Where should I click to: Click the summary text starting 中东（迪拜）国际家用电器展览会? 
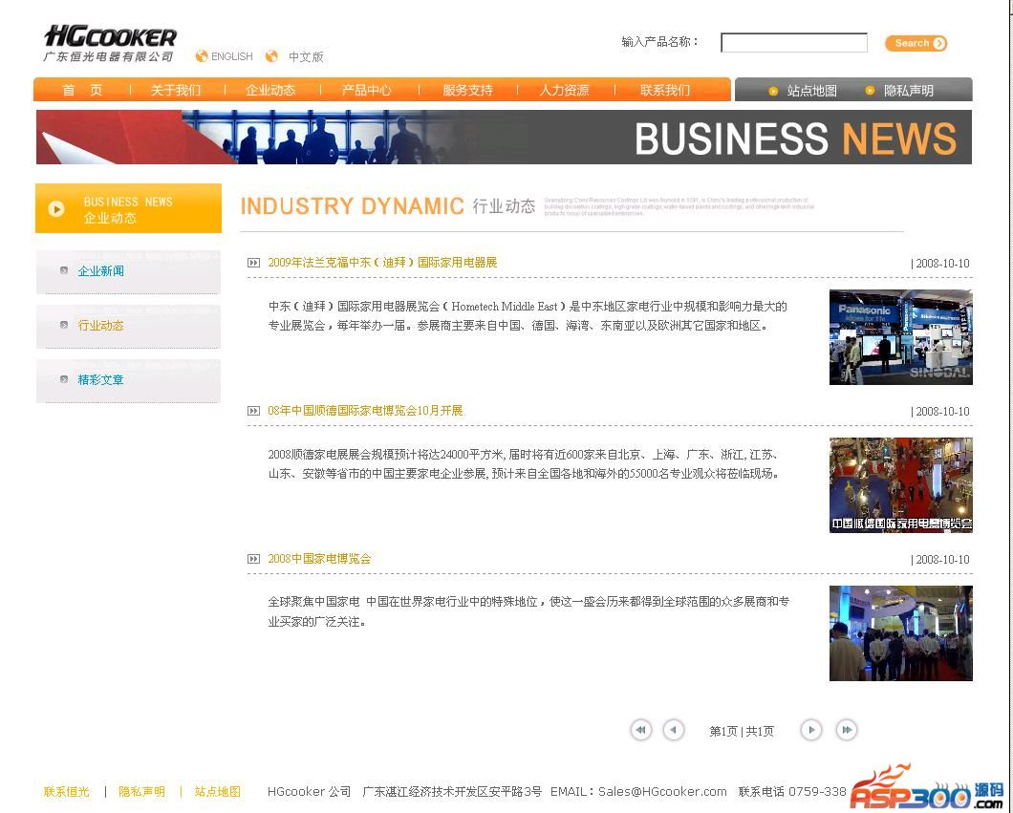click(x=528, y=316)
